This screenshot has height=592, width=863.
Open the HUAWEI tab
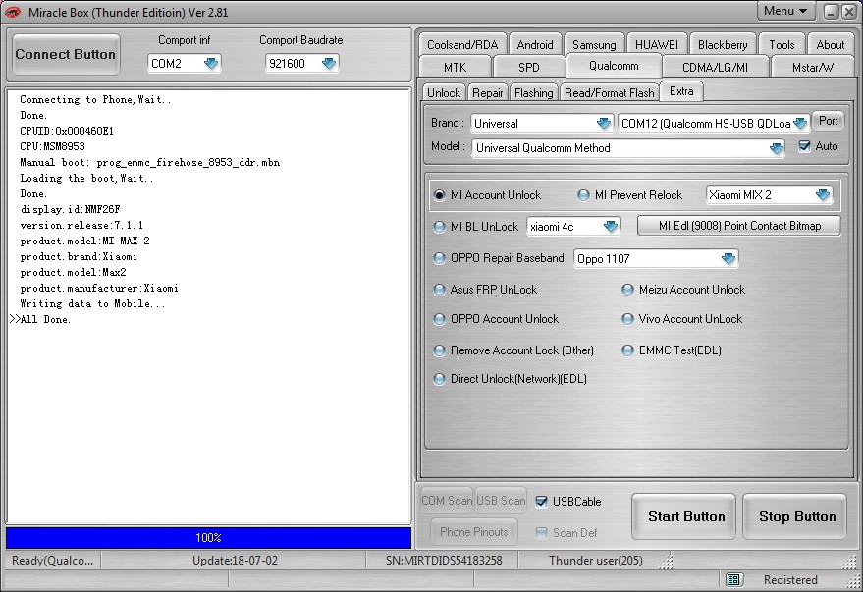[657, 44]
